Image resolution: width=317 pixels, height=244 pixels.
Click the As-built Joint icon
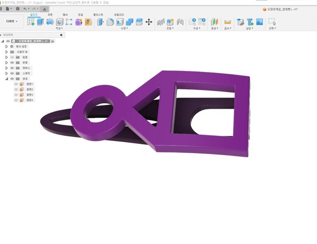[180, 22]
